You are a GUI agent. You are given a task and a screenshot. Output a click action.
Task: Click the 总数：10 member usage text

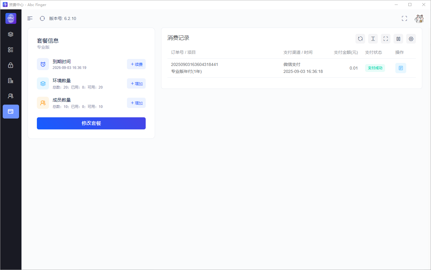coord(78,106)
